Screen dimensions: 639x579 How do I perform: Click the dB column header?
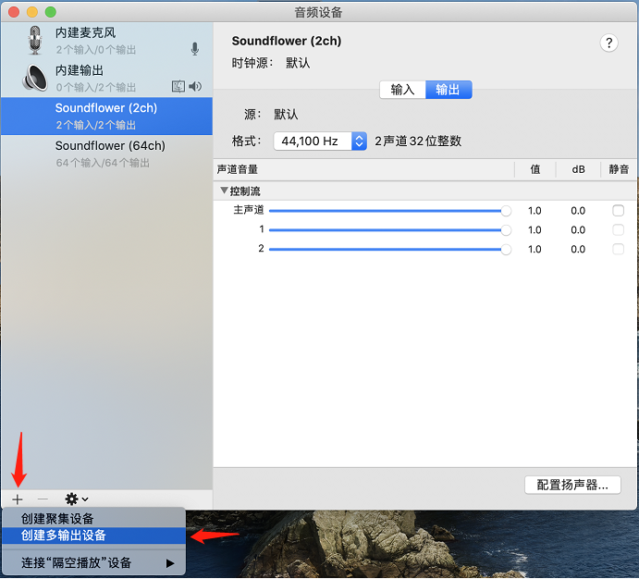coord(578,169)
